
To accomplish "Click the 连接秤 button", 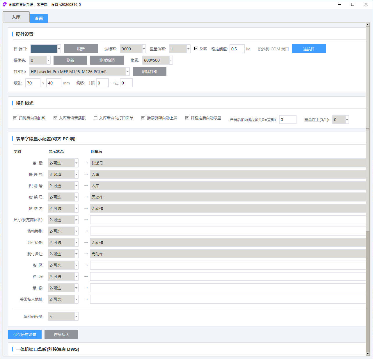I will click(309, 49).
